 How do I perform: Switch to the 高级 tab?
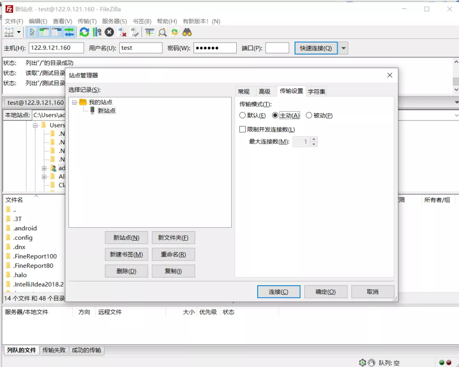tap(264, 92)
